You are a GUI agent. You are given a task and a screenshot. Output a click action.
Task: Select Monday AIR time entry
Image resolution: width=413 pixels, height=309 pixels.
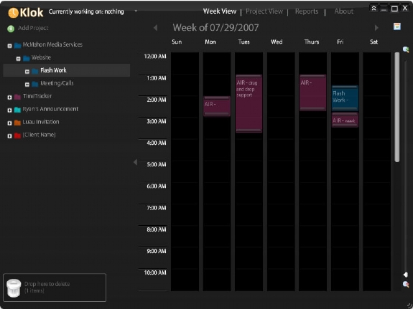(217, 106)
